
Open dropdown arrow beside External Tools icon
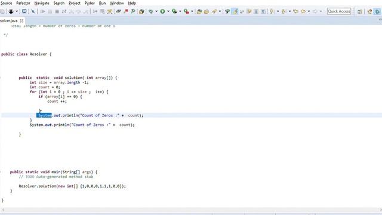pyautogui.click(x=192, y=11)
